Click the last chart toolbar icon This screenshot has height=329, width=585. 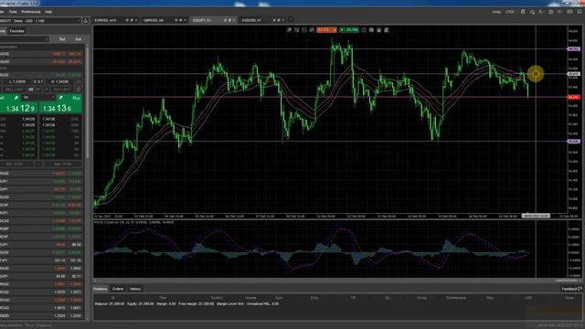(387, 30)
